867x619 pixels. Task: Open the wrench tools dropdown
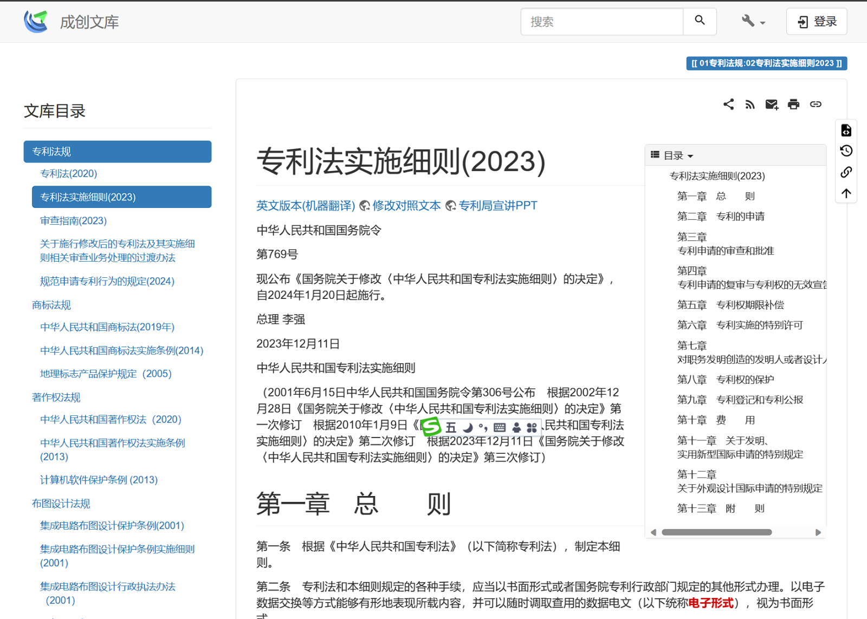pos(753,22)
